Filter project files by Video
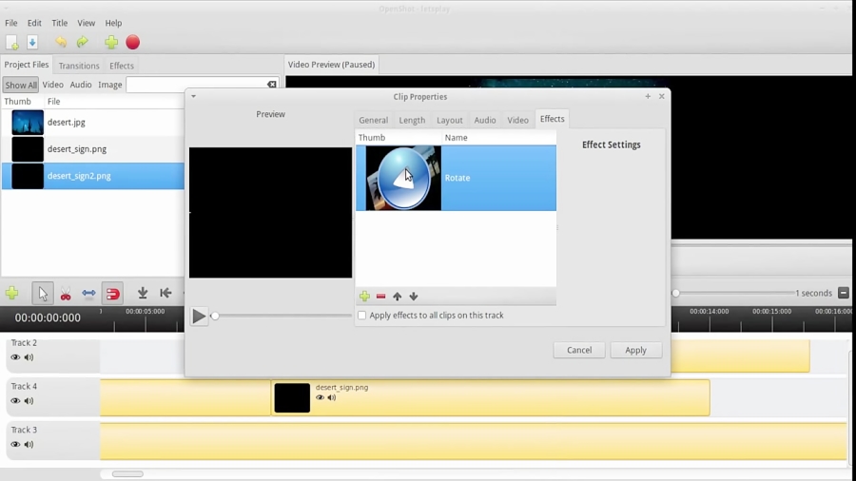 tap(53, 85)
